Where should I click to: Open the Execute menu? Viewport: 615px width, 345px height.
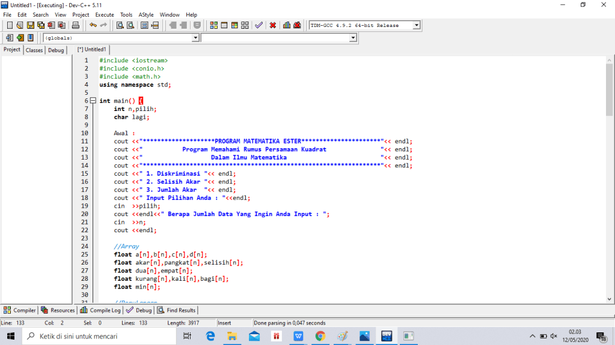click(x=105, y=14)
